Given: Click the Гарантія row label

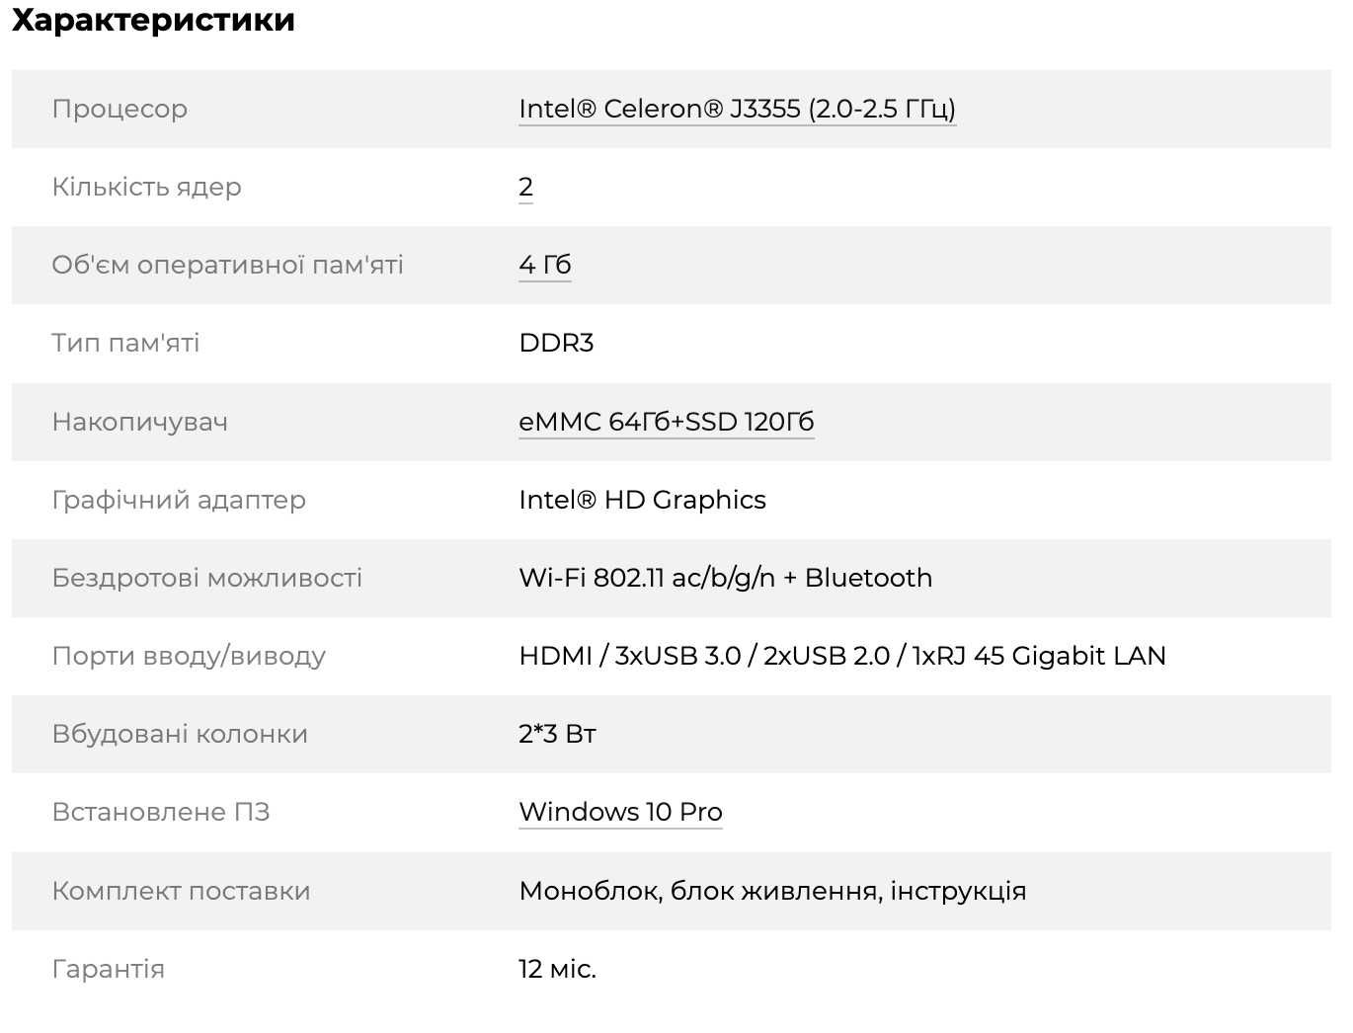Looking at the screenshot, I should coord(108,969).
